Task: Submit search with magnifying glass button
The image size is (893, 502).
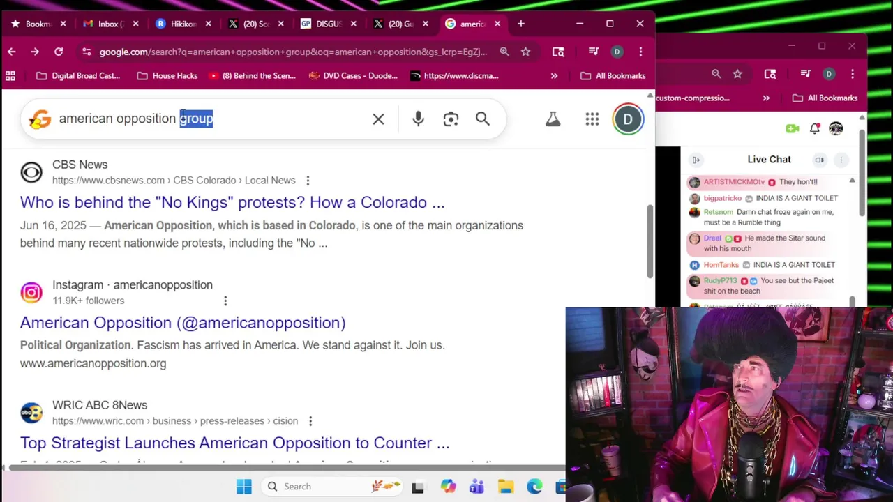Action: click(483, 119)
